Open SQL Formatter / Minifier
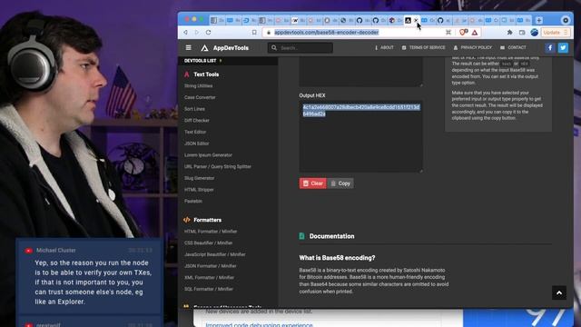The width and height of the screenshot is (581, 327). coord(209,289)
